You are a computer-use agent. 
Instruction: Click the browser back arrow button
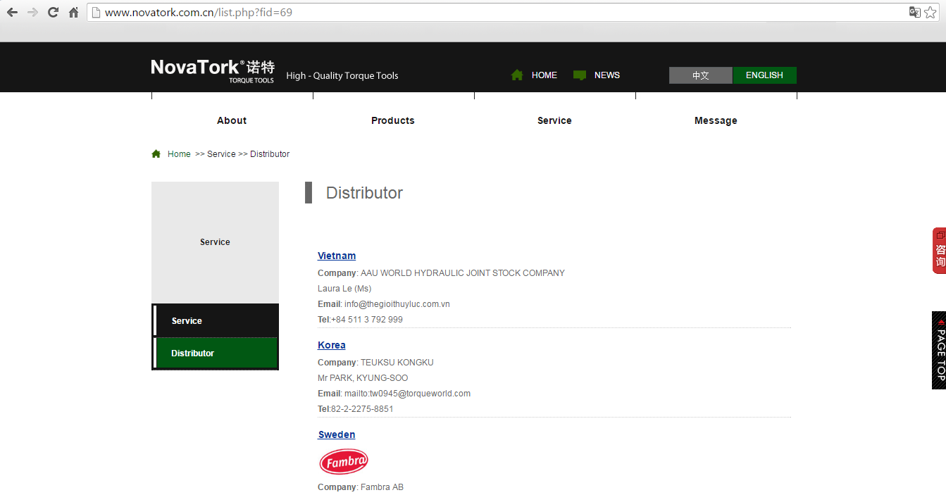(12, 12)
